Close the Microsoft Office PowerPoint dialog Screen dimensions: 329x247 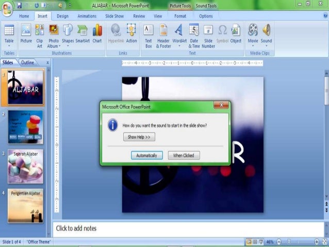pyautogui.click(x=221, y=105)
